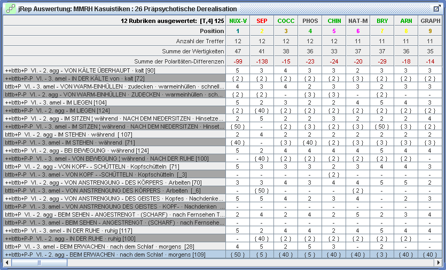Click the GRAPH column header
Viewport: 446px width, 270px height.
coord(430,21)
